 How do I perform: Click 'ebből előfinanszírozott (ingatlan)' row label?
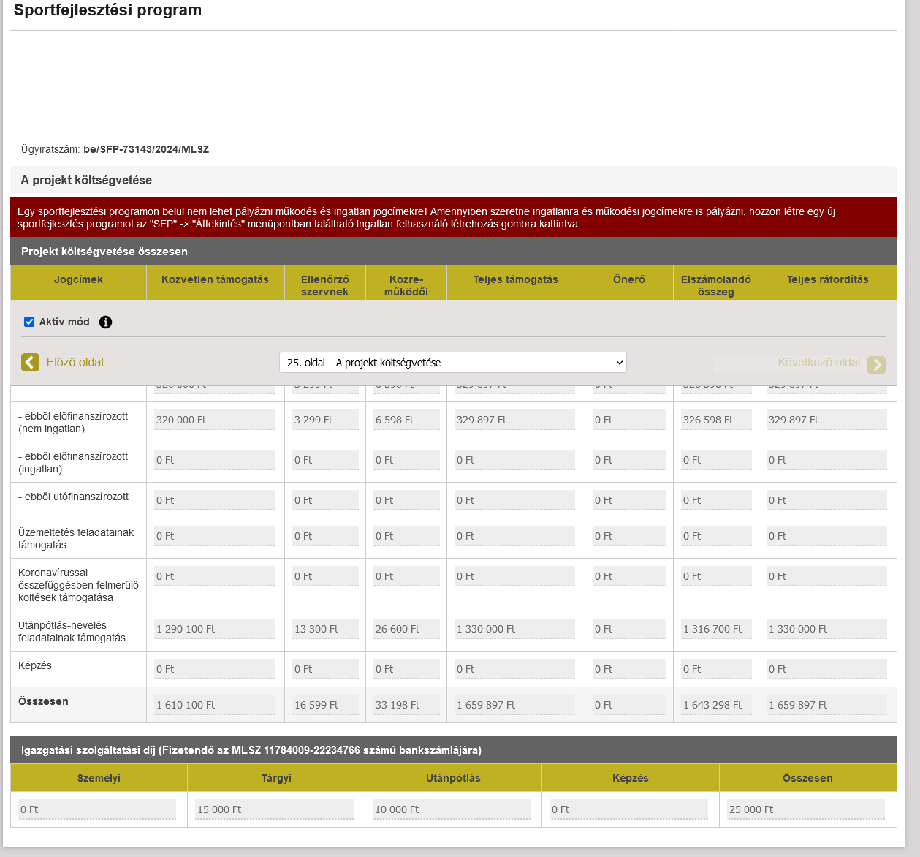click(x=73, y=463)
